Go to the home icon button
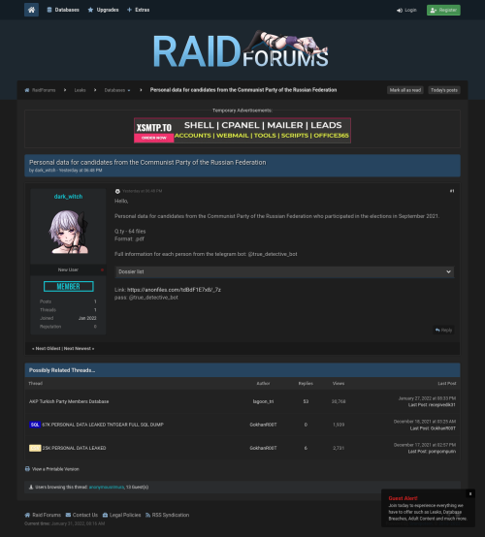This screenshot has height=537, width=485. pyautogui.click(x=31, y=10)
